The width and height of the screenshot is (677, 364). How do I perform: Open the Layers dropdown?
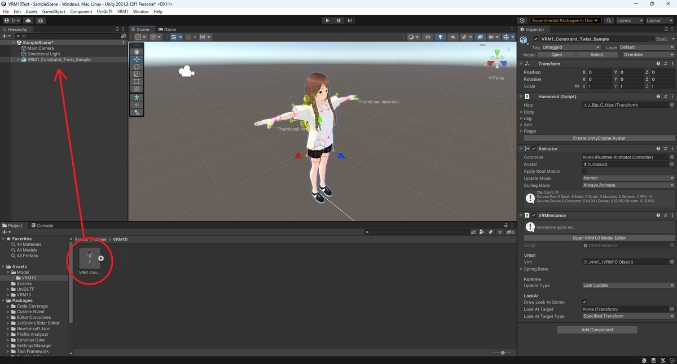(x=629, y=20)
